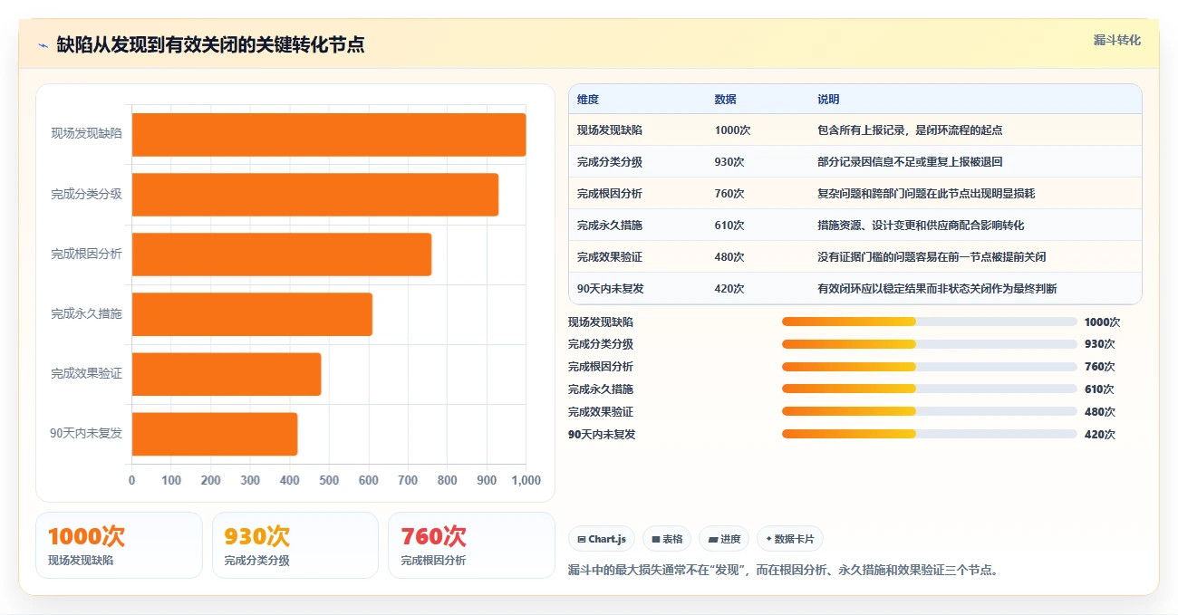The width and height of the screenshot is (1178, 615).
Task: Select table cell 完成根因分析
Action: (610, 194)
